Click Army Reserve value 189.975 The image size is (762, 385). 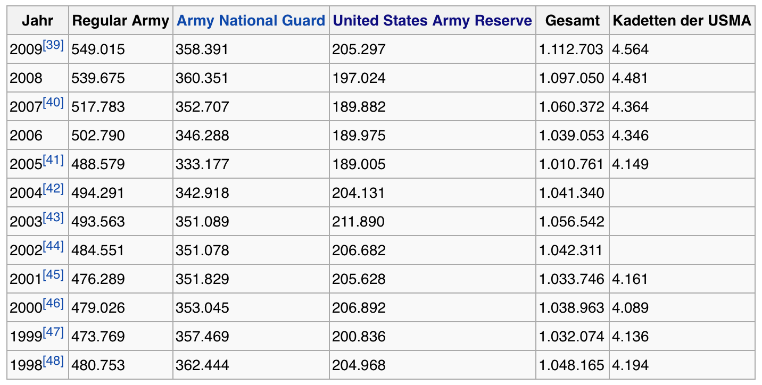point(359,136)
